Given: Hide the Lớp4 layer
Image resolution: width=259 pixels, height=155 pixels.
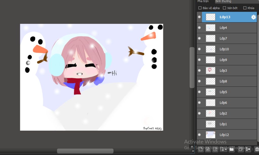Looking at the screenshot, I should (199, 28).
